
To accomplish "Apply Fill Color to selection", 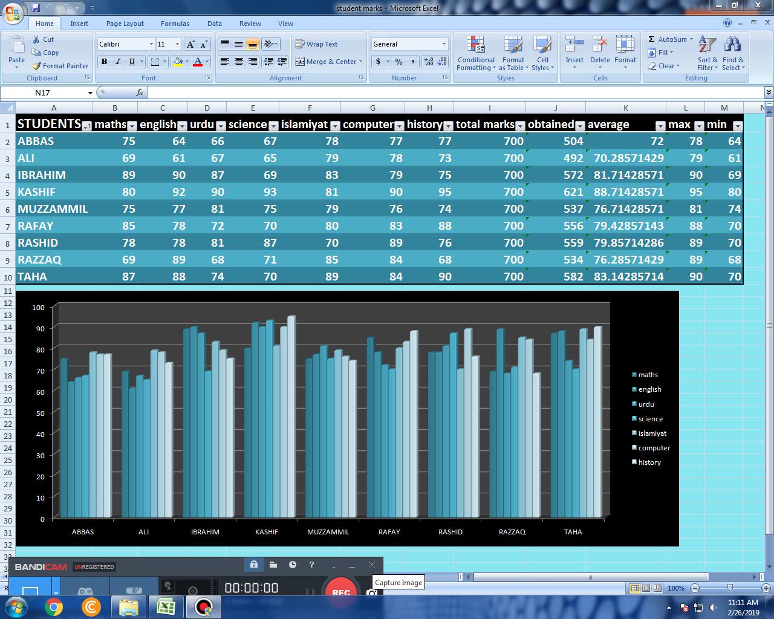I will pos(178,62).
